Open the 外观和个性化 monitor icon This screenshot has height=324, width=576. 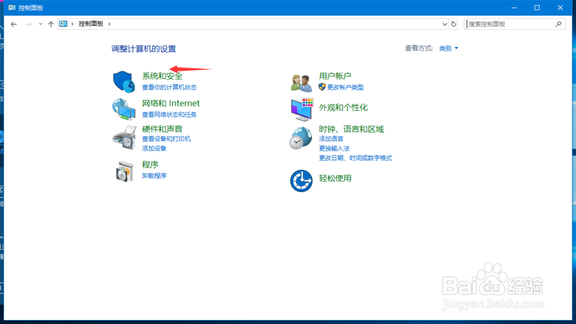click(x=302, y=109)
